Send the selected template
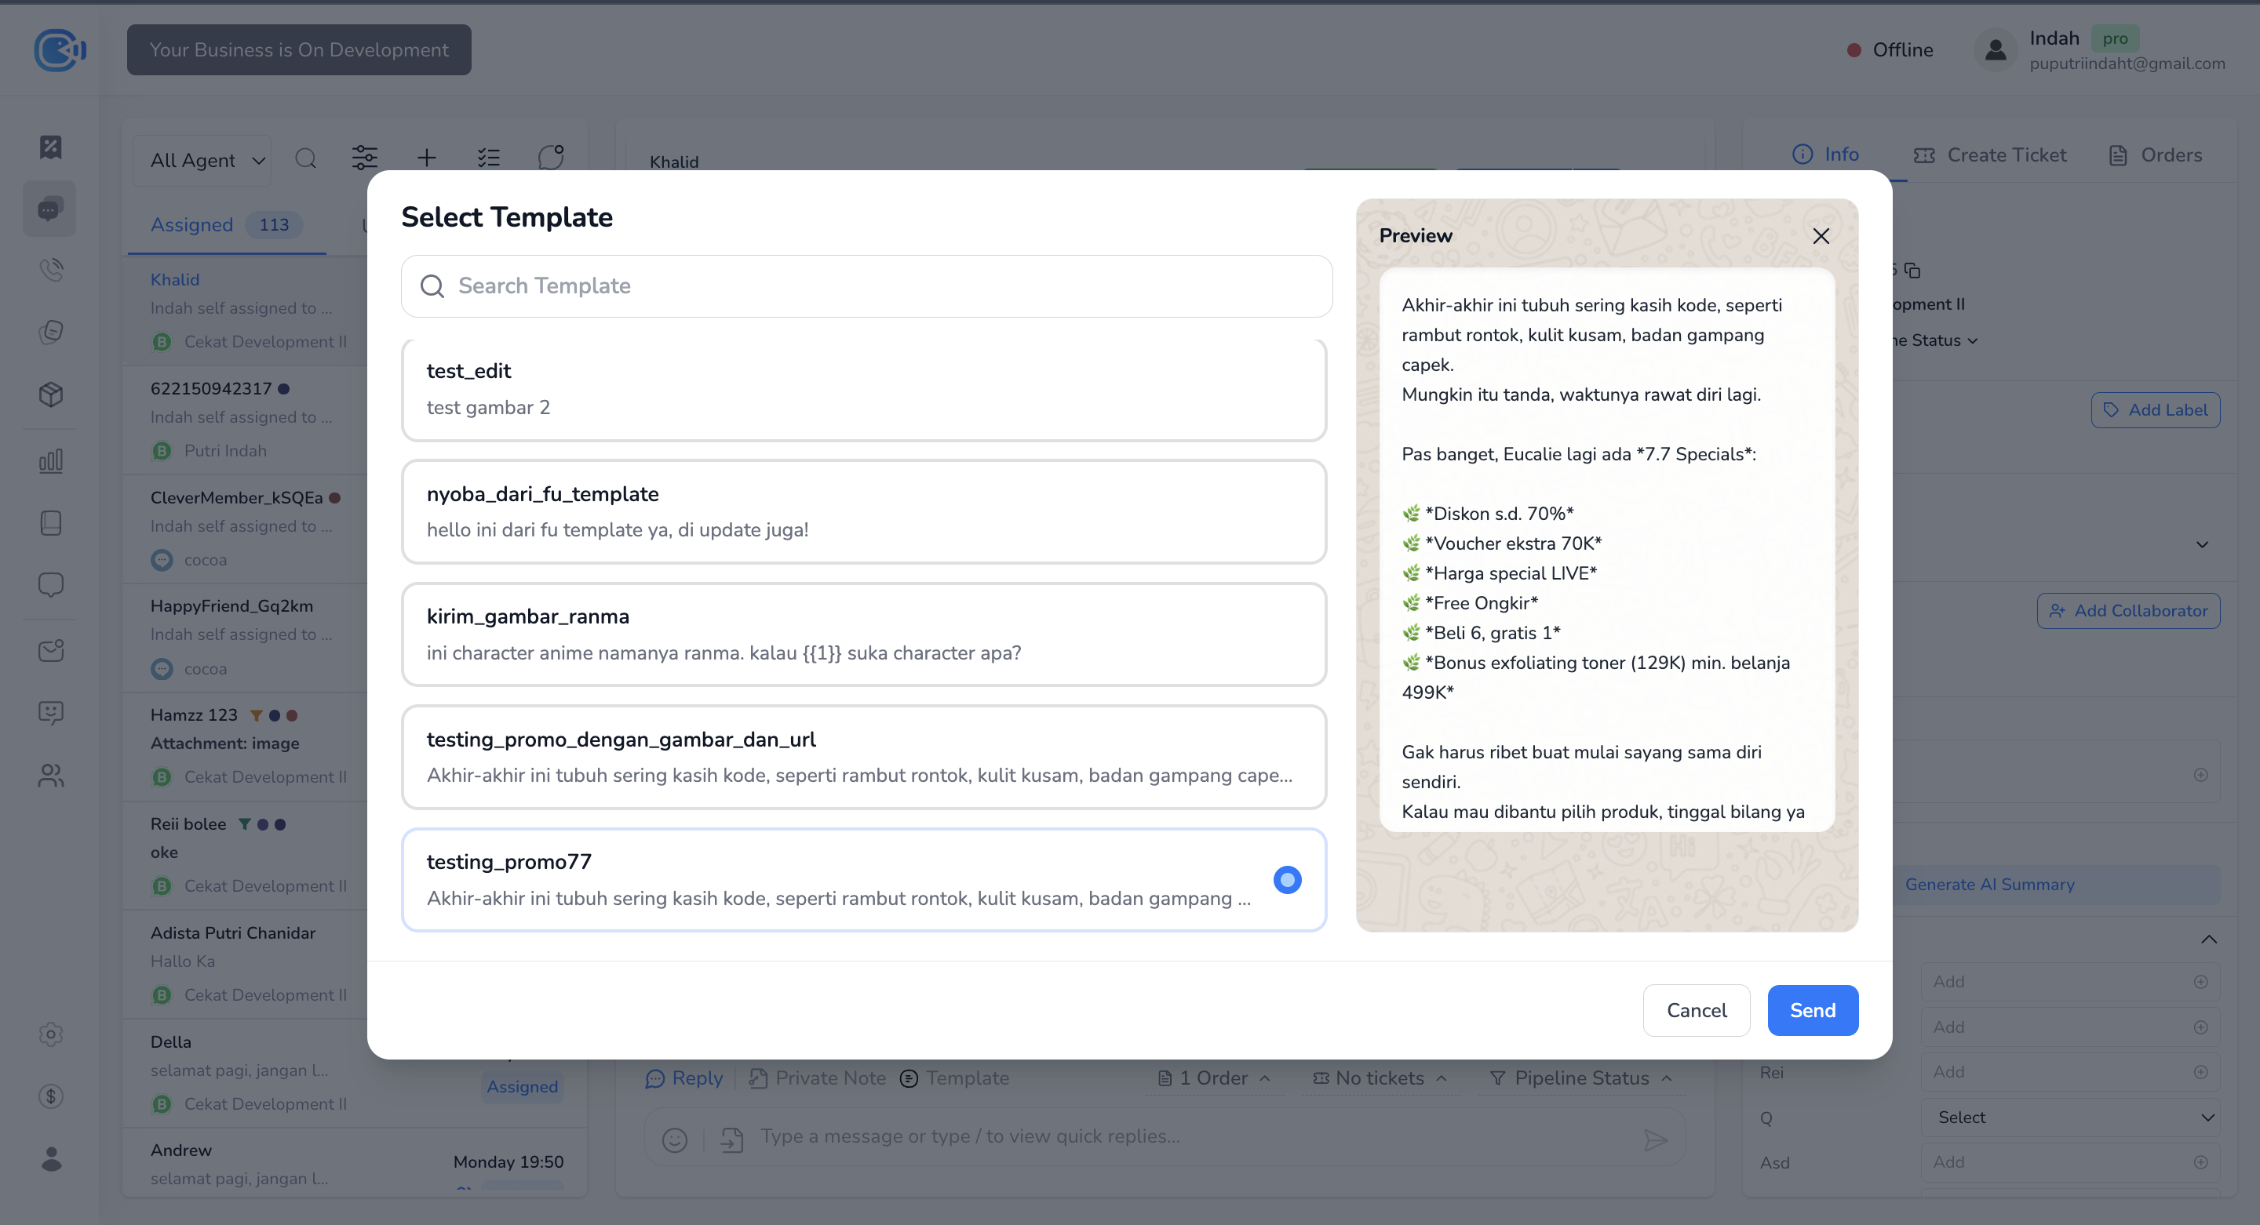This screenshot has height=1225, width=2260. coord(1812,1010)
